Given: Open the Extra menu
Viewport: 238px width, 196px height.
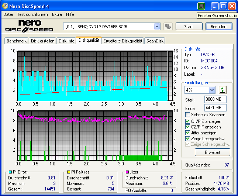Looking at the screenshot, I should tap(57, 14).
